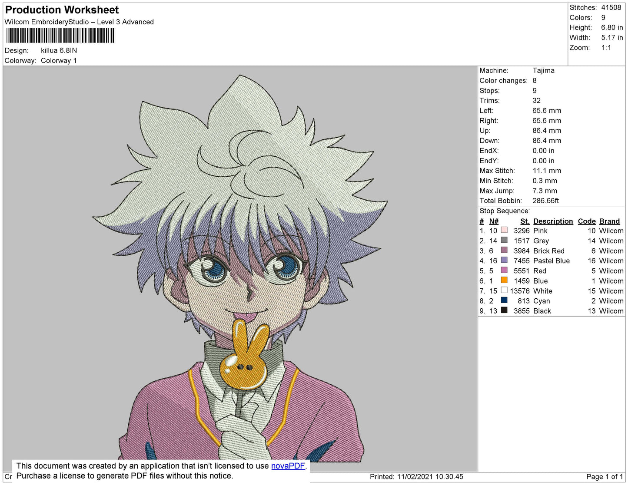The width and height of the screenshot is (628, 485).
Task: Click the 'Brand' column header
Action: click(609, 221)
